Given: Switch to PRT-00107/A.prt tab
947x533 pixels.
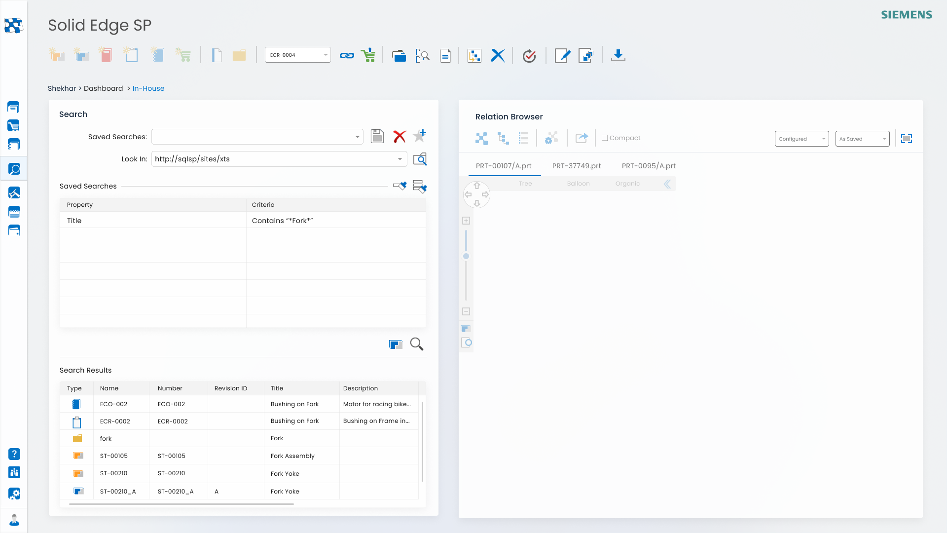Looking at the screenshot, I should click(504, 166).
